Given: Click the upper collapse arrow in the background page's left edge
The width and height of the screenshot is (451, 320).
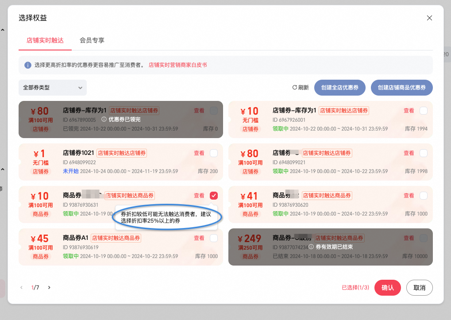Looking at the screenshot, I should pos(3,30).
